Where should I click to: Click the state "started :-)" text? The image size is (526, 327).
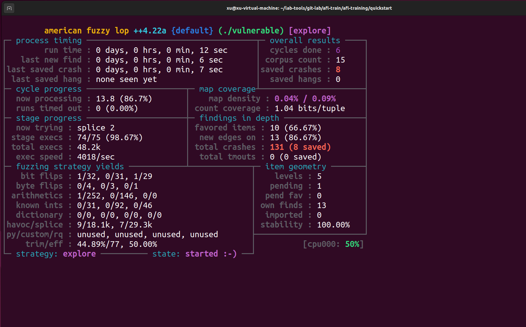211,254
